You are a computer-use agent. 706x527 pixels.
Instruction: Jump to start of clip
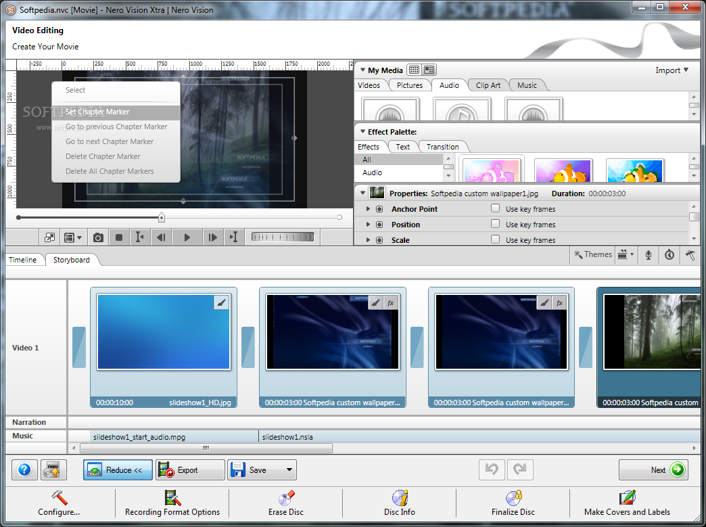140,237
